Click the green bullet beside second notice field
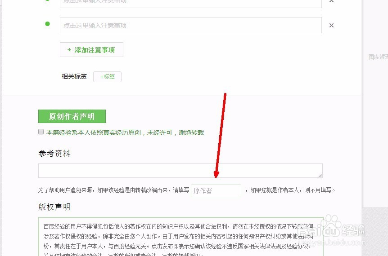This screenshot has width=388, height=256. coord(48,24)
